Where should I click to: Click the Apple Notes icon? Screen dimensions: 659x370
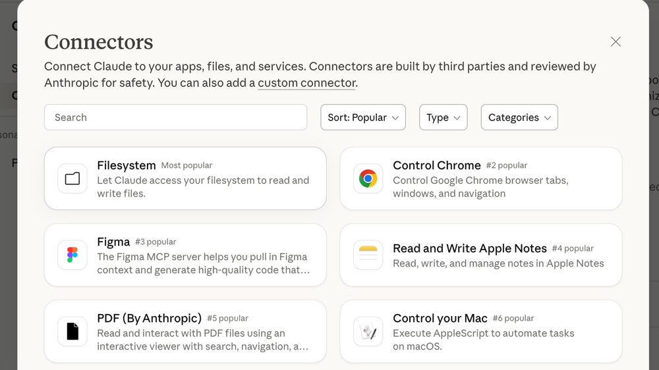[x=368, y=255]
